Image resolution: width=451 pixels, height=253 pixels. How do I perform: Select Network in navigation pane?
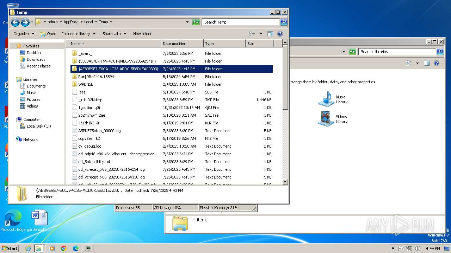[x=30, y=140]
